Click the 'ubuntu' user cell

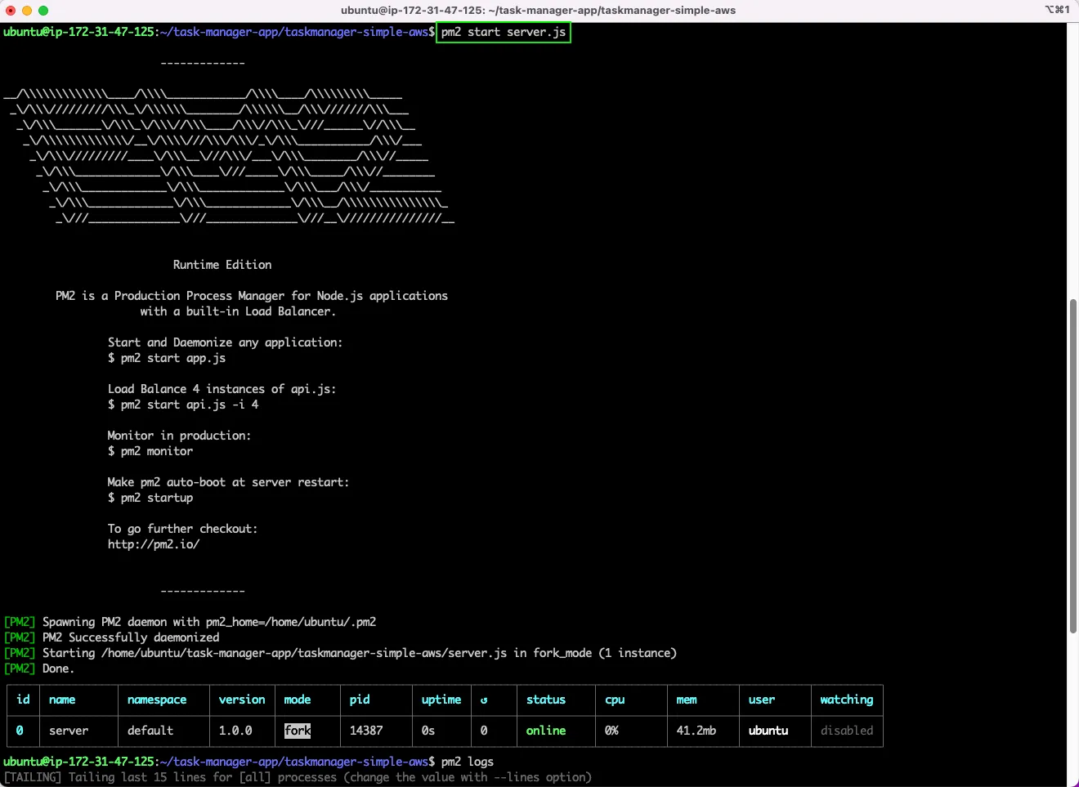(x=768, y=731)
